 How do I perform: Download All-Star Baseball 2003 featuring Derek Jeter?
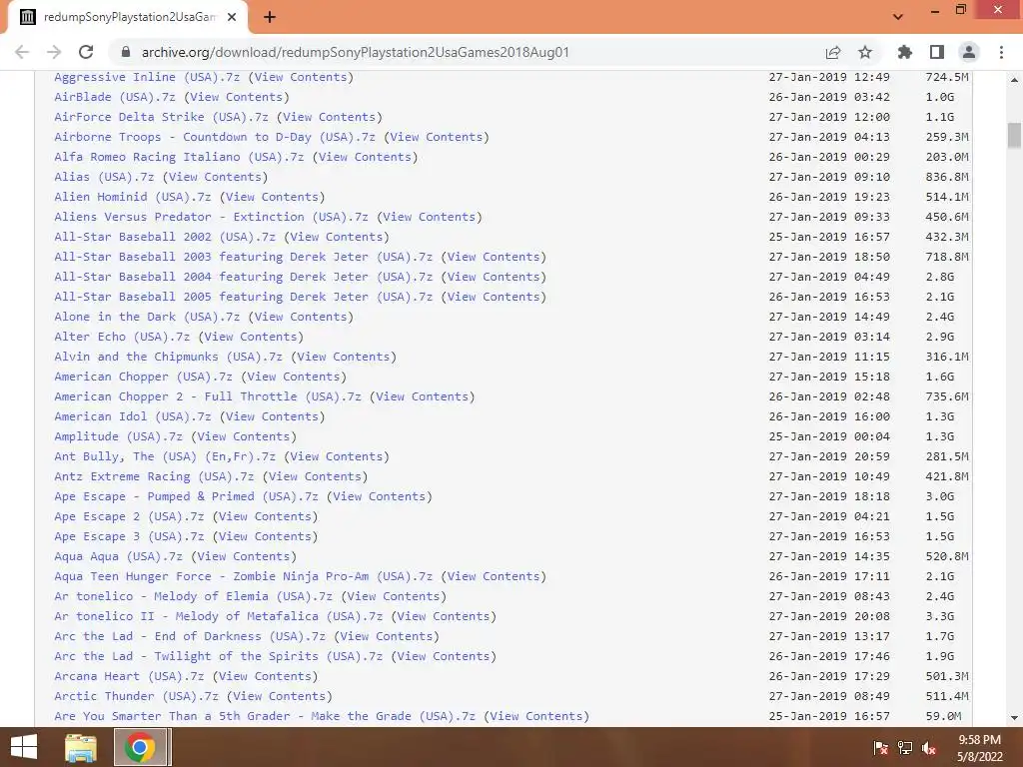click(x=244, y=257)
